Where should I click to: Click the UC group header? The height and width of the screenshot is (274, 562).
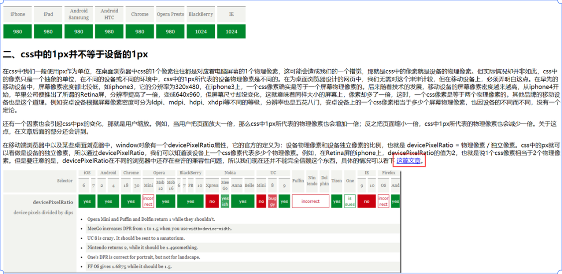[273, 173]
